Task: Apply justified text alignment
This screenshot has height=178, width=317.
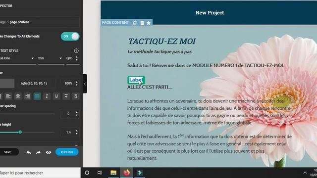Action: pyautogui.click(x=37, y=96)
